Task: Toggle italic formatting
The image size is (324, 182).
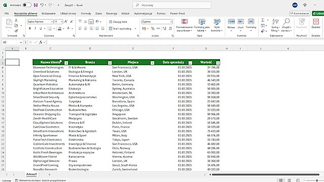Action: pyautogui.click(x=35, y=29)
